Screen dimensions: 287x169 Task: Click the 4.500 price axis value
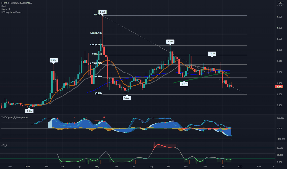[279, 17]
